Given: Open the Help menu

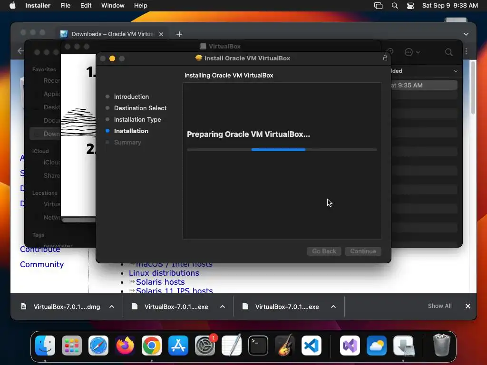Looking at the screenshot, I should (x=140, y=6).
